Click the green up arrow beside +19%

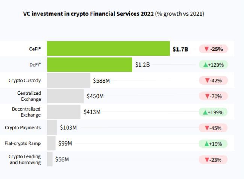[x=206, y=144]
